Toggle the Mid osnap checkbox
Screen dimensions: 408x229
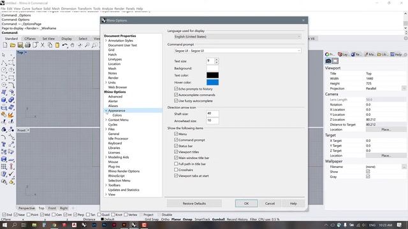(x=42, y=215)
